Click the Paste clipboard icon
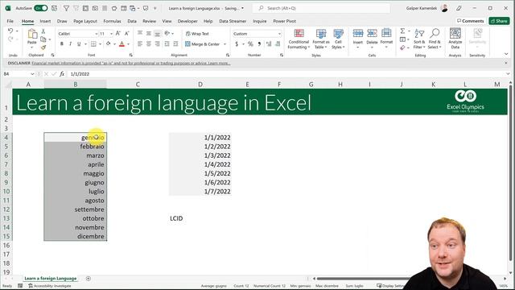 tap(32, 34)
